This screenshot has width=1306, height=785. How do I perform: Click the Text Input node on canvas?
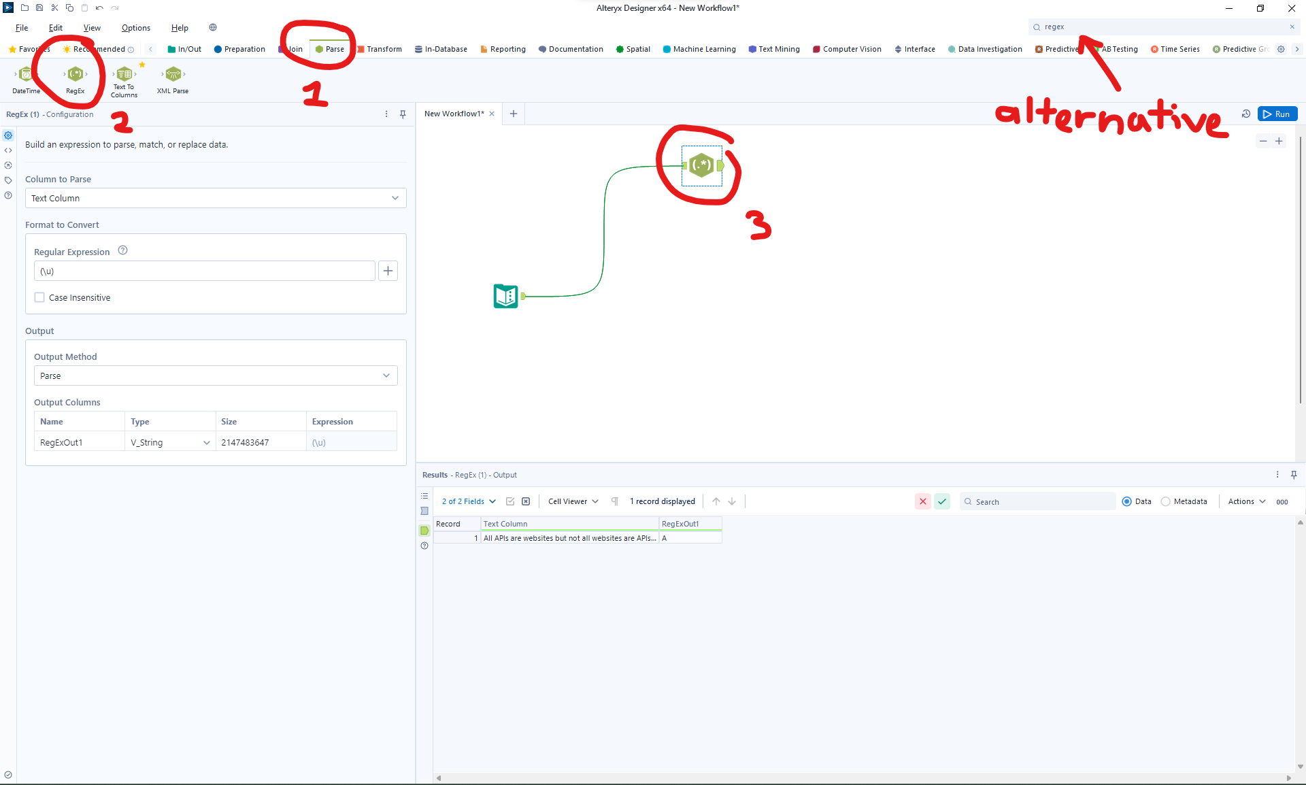(505, 296)
